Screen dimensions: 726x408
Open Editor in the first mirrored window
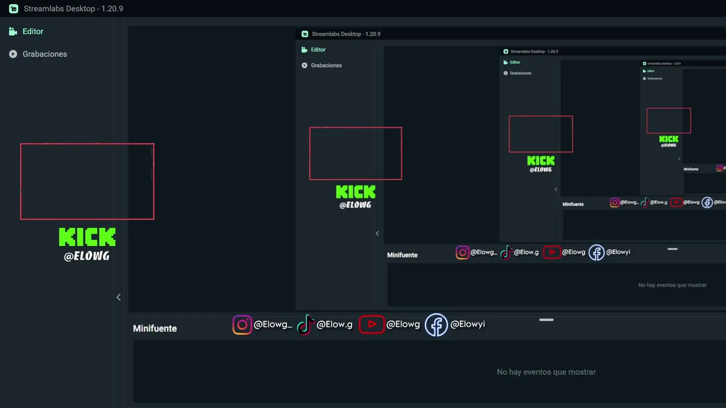pos(318,50)
